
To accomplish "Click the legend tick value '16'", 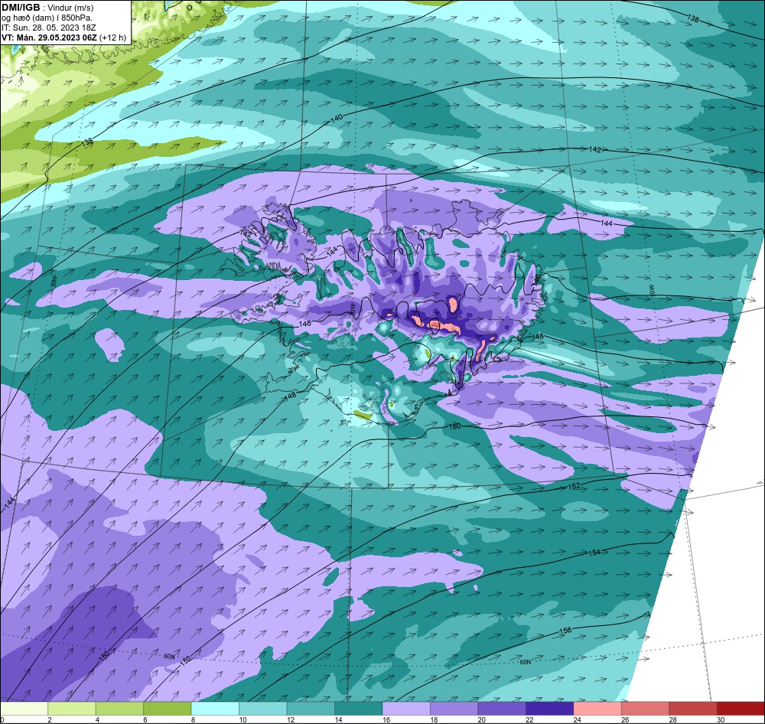I will tap(386, 719).
